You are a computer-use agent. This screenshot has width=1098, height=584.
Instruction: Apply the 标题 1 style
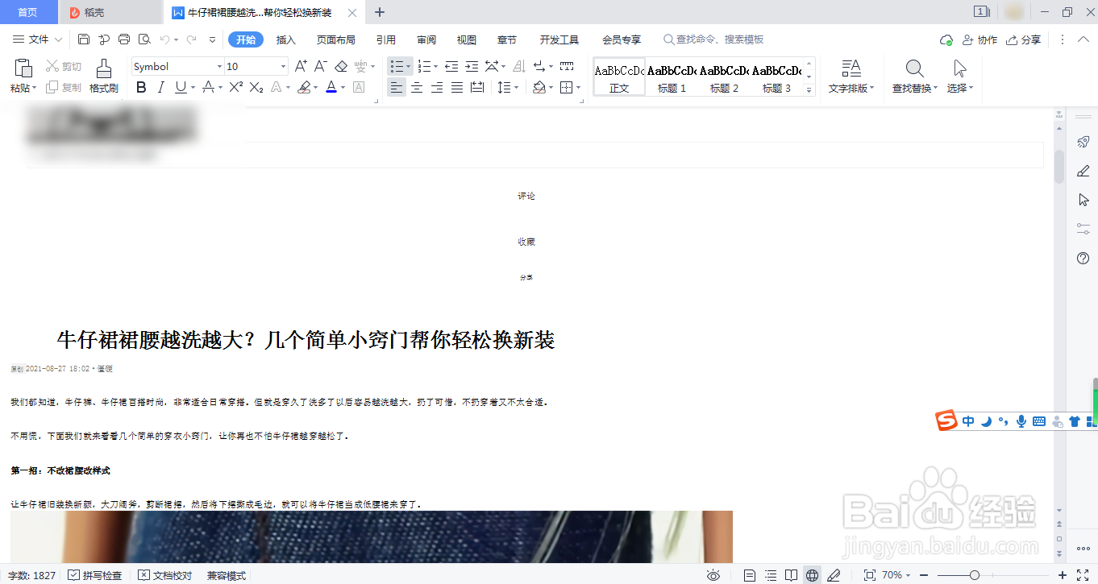(672, 77)
